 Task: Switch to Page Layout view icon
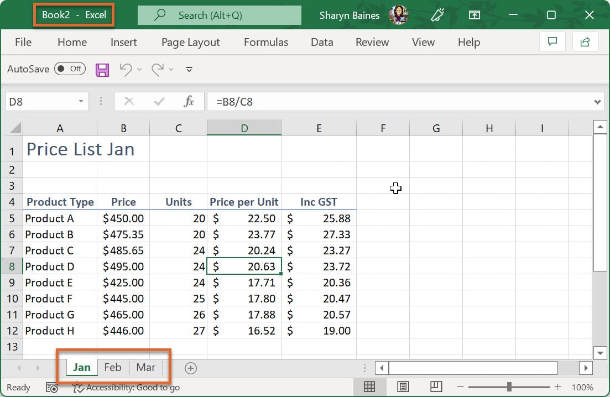pyautogui.click(x=403, y=387)
